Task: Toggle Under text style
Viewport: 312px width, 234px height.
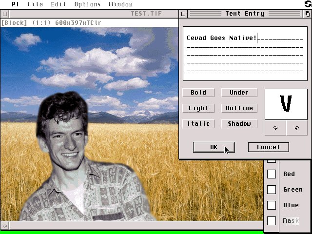Action: 239,93
